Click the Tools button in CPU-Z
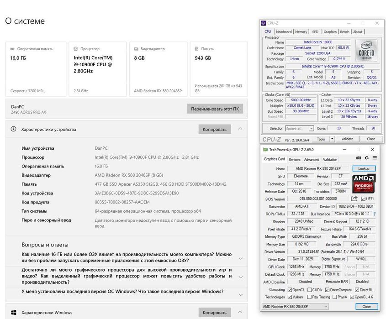 tap(321, 139)
